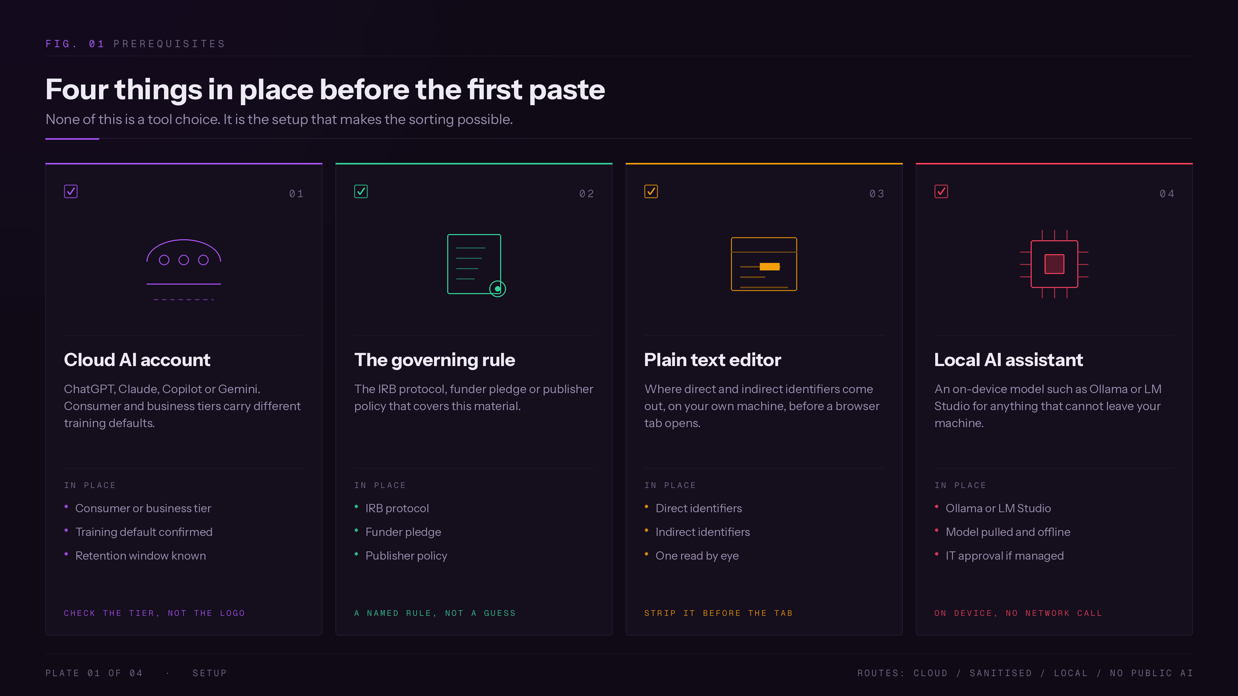Click the 'IT approval if managed' bullet

[x=1005, y=556]
